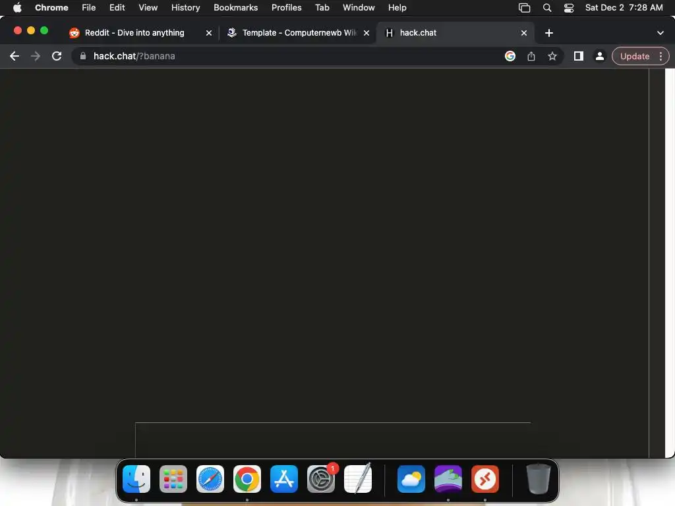The height and width of the screenshot is (506, 675).
Task: Click the green fullscreen window button
Action: click(x=44, y=30)
